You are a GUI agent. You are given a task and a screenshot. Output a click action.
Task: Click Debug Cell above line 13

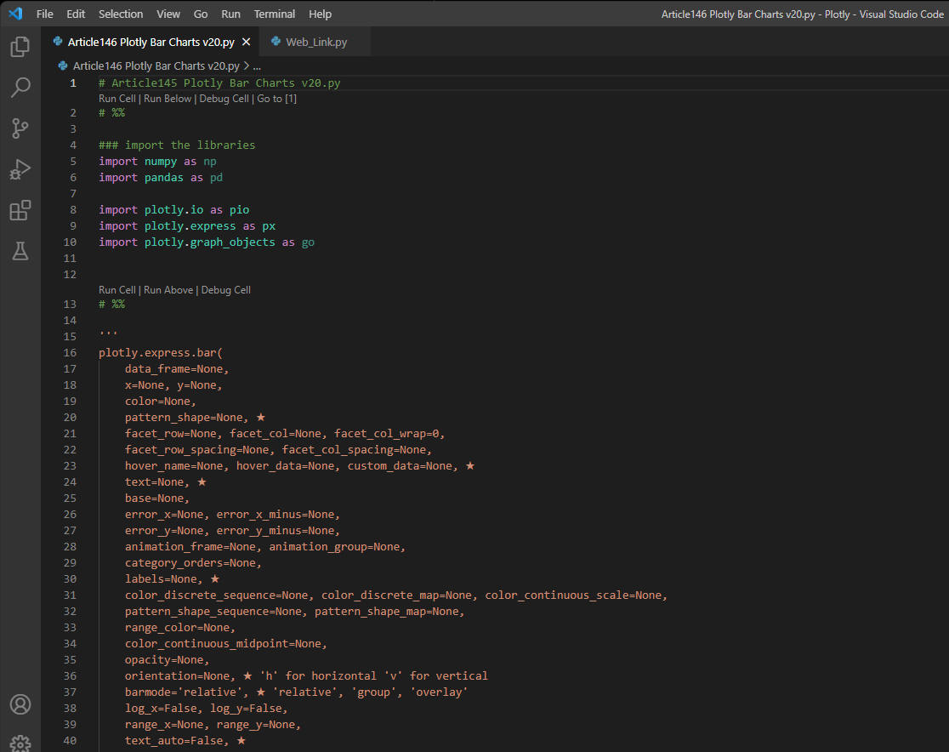point(225,290)
